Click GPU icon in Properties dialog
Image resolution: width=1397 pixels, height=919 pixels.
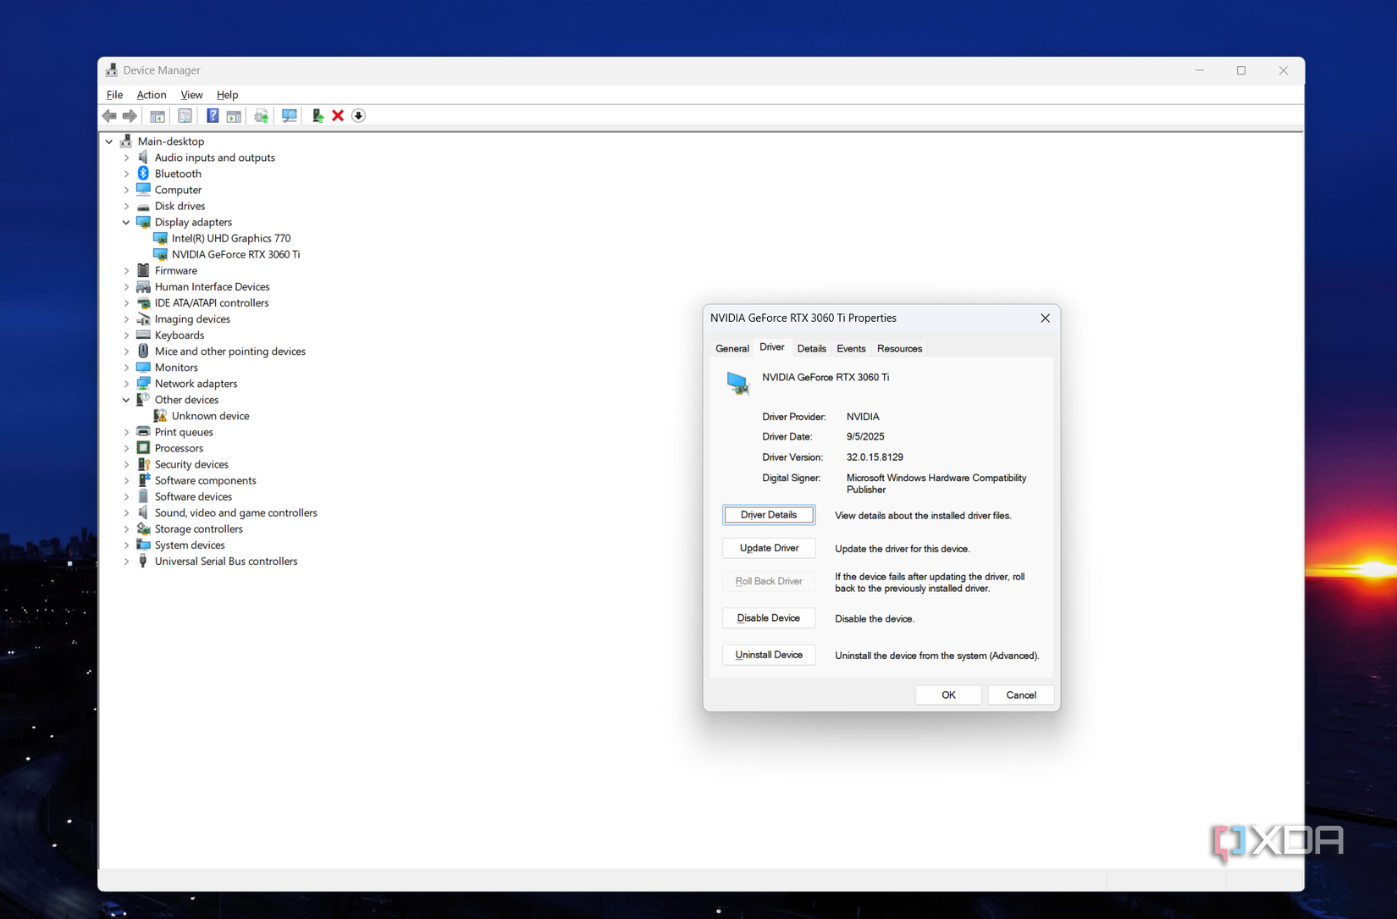(737, 384)
